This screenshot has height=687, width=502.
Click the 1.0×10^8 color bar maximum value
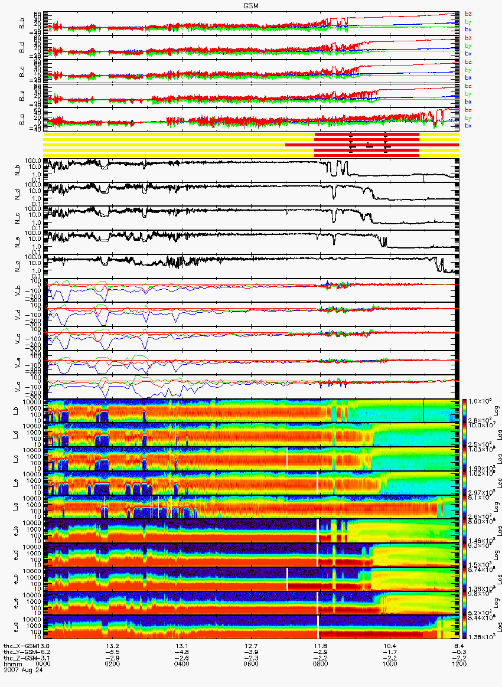(481, 401)
